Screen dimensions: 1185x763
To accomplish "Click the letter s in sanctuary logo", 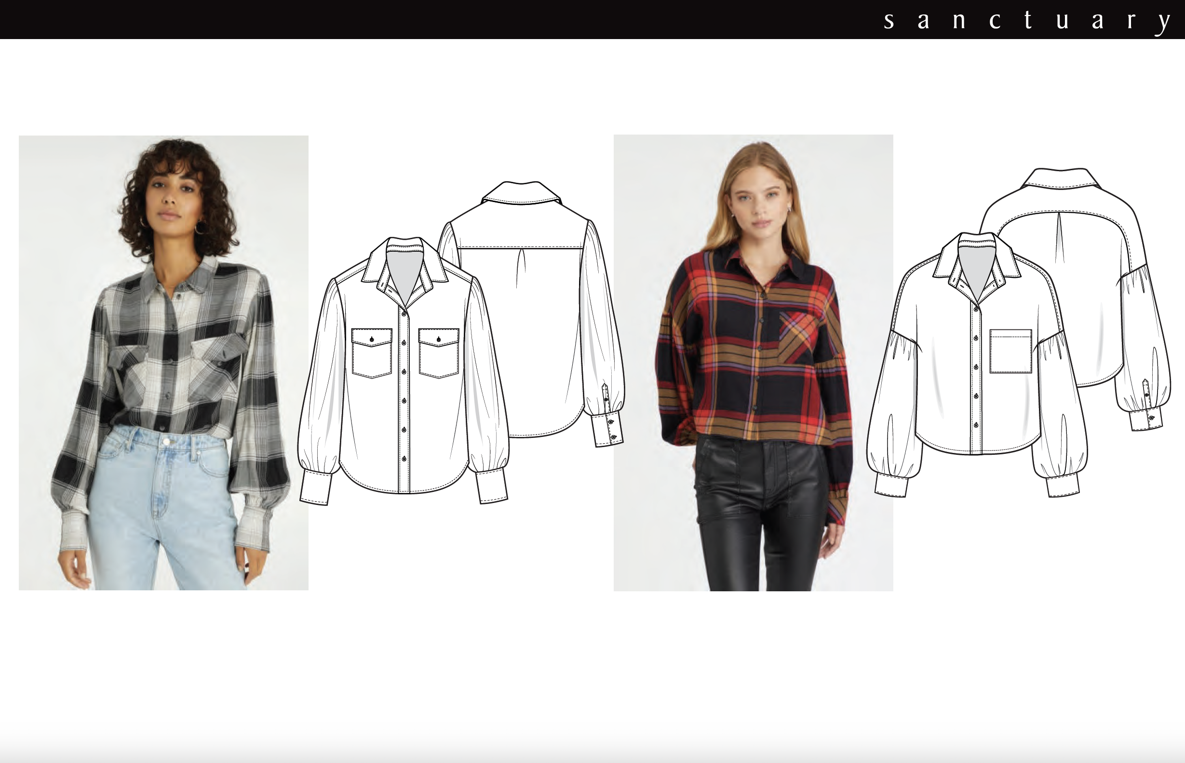I will (889, 22).
